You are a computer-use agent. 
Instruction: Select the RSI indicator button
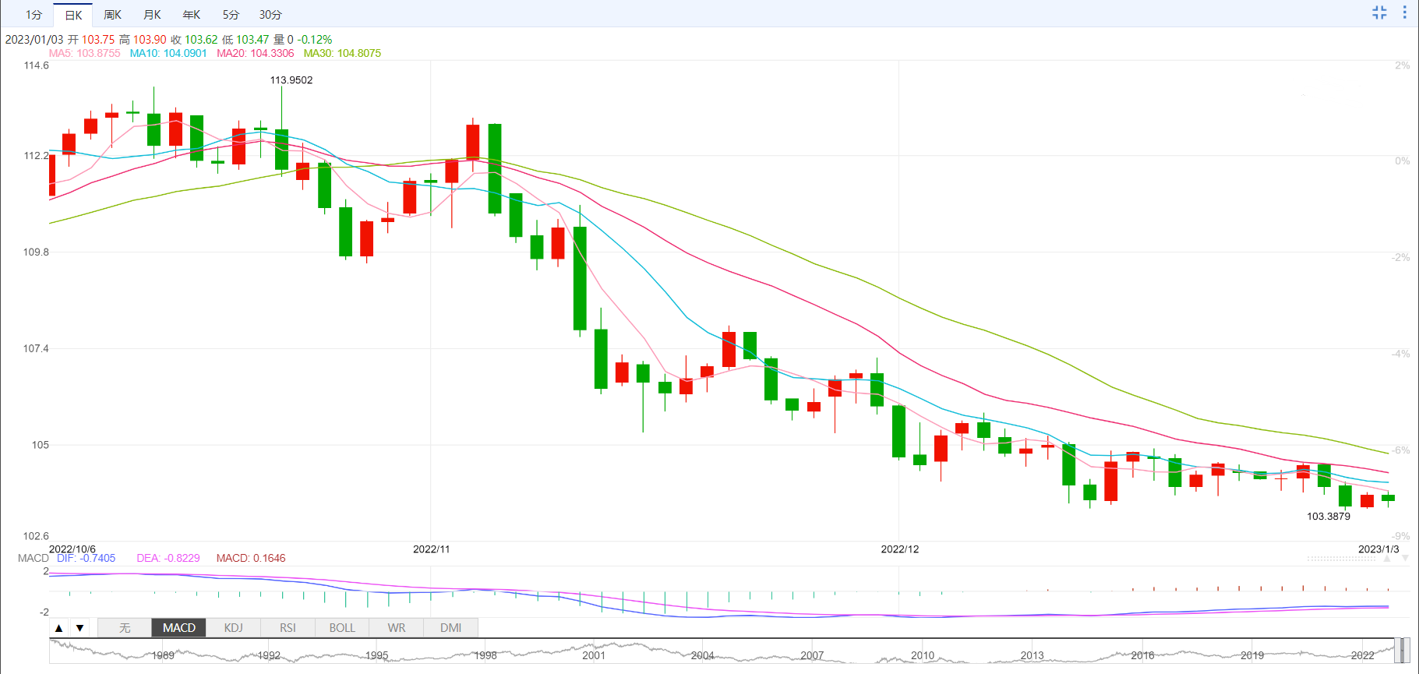click(288, 628)
